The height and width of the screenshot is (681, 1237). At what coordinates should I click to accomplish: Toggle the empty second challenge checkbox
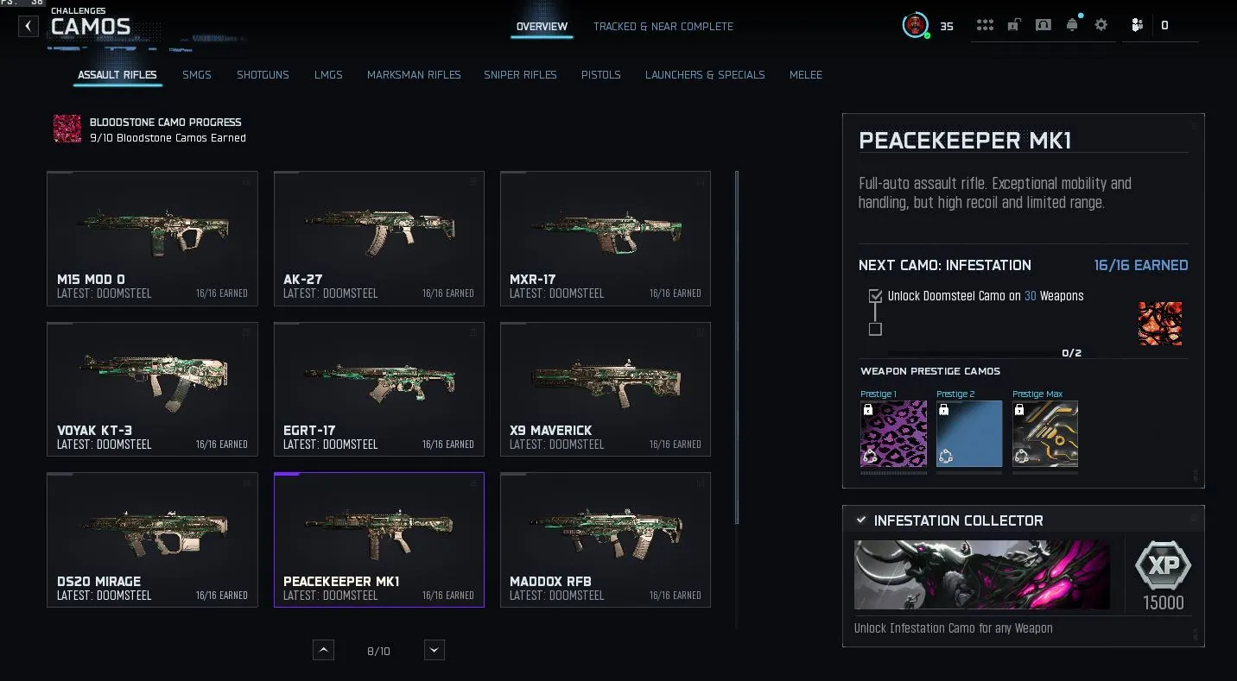[x=875, y=329]
